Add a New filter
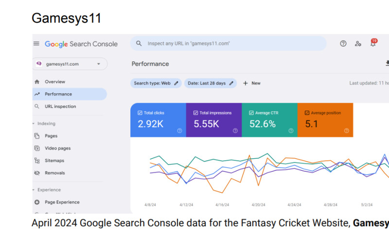The width and height of the screenshot is (389, 233). tap(251, 83)
